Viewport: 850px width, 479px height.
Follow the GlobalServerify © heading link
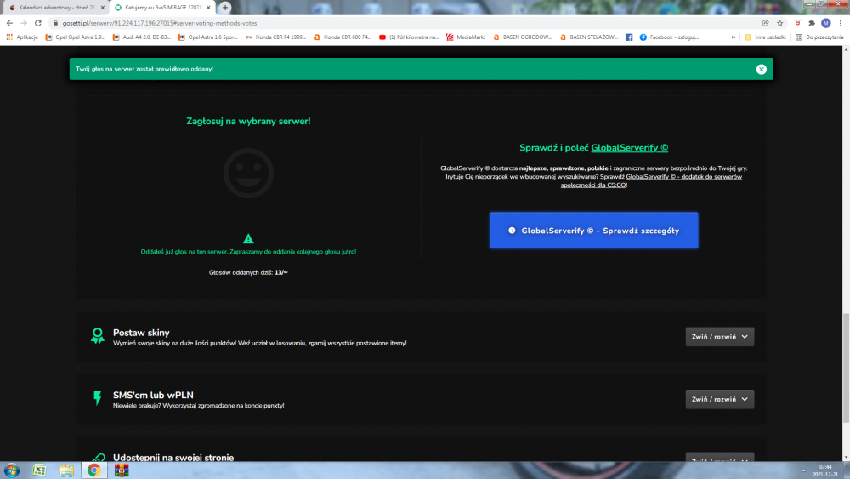click(x=629, y=147)
